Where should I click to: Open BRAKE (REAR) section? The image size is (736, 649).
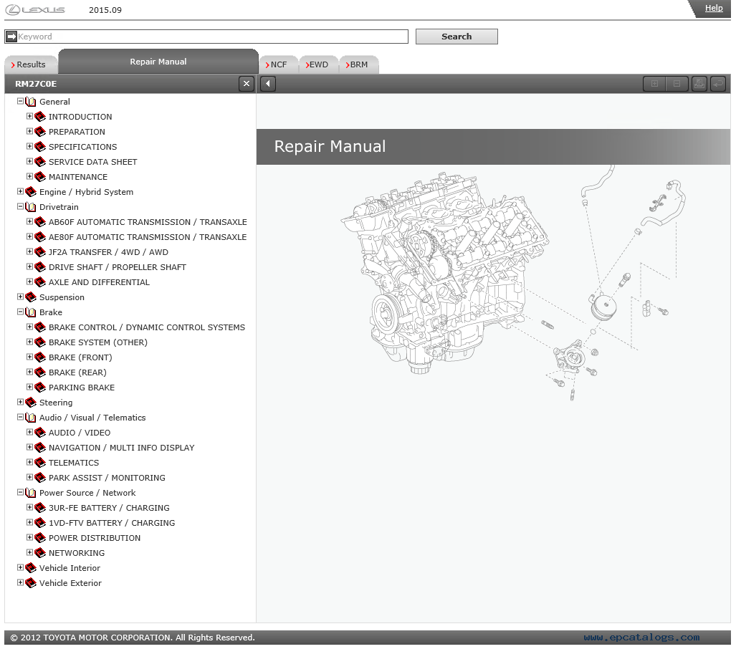tap(77, 372)
